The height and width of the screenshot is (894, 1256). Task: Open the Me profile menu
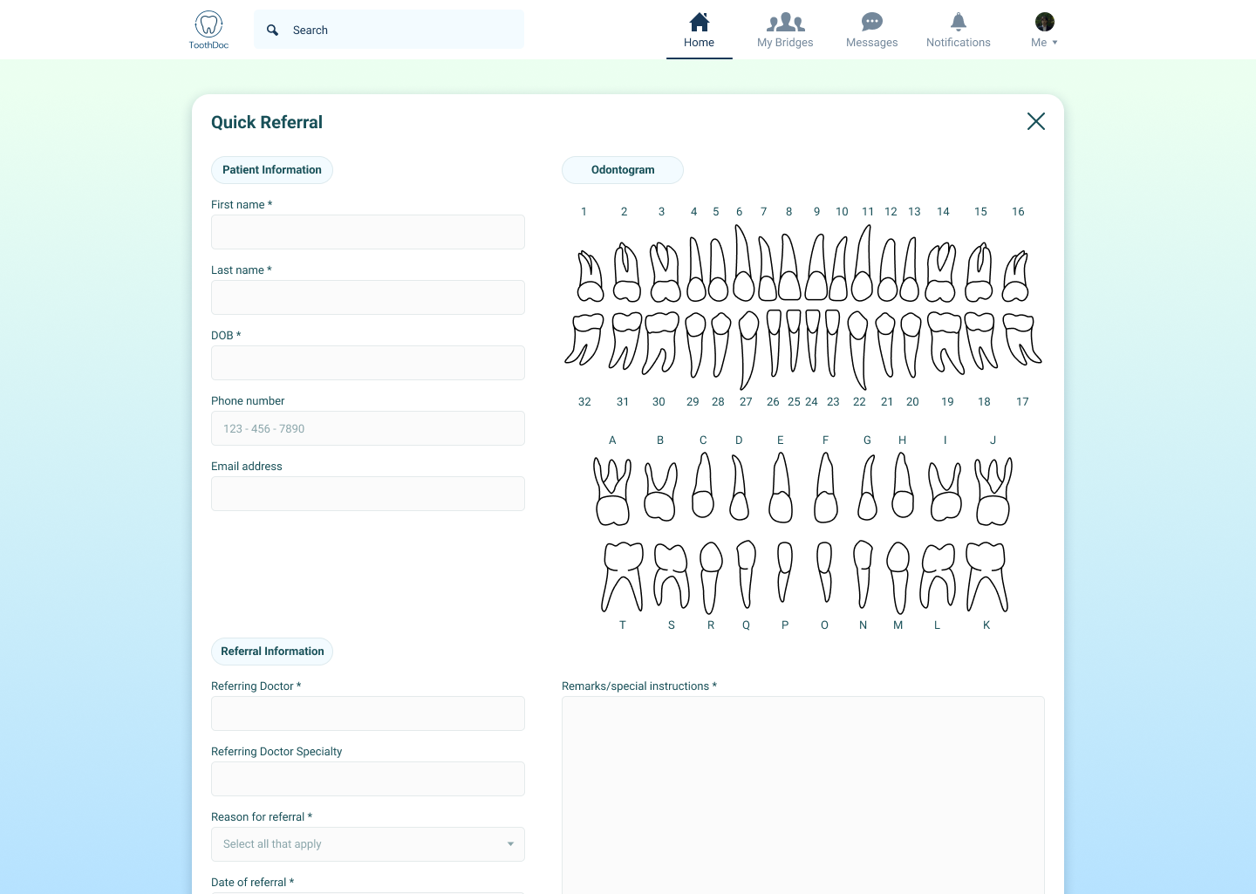pos(1044,31)
